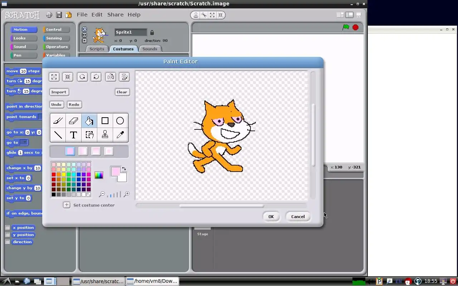The height and width of the screenshot is (286, 458).
Task: Select the Eraser tool
Action: 73,121
